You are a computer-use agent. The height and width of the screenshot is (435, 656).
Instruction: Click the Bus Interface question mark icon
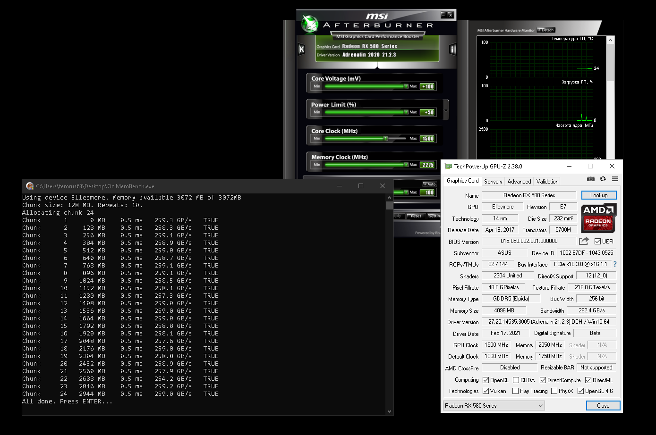click(614, 264)
